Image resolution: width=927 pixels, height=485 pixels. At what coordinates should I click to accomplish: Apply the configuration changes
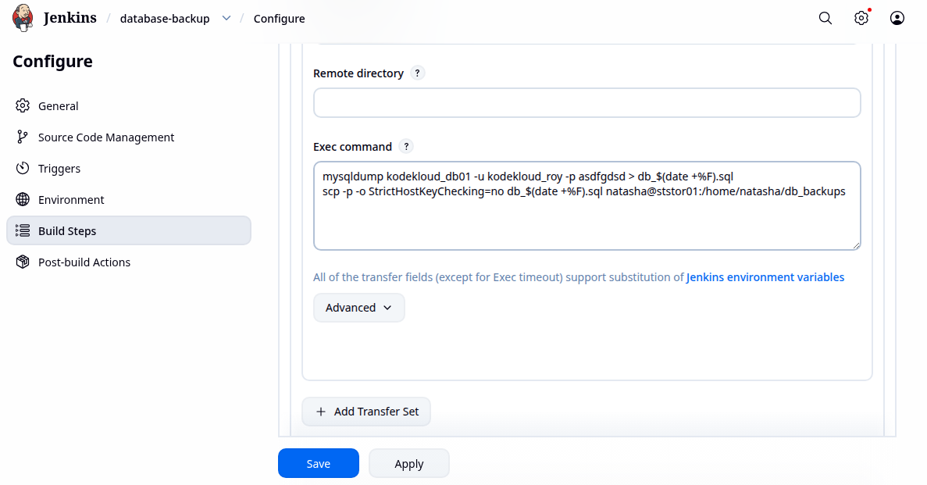(409, 463)
